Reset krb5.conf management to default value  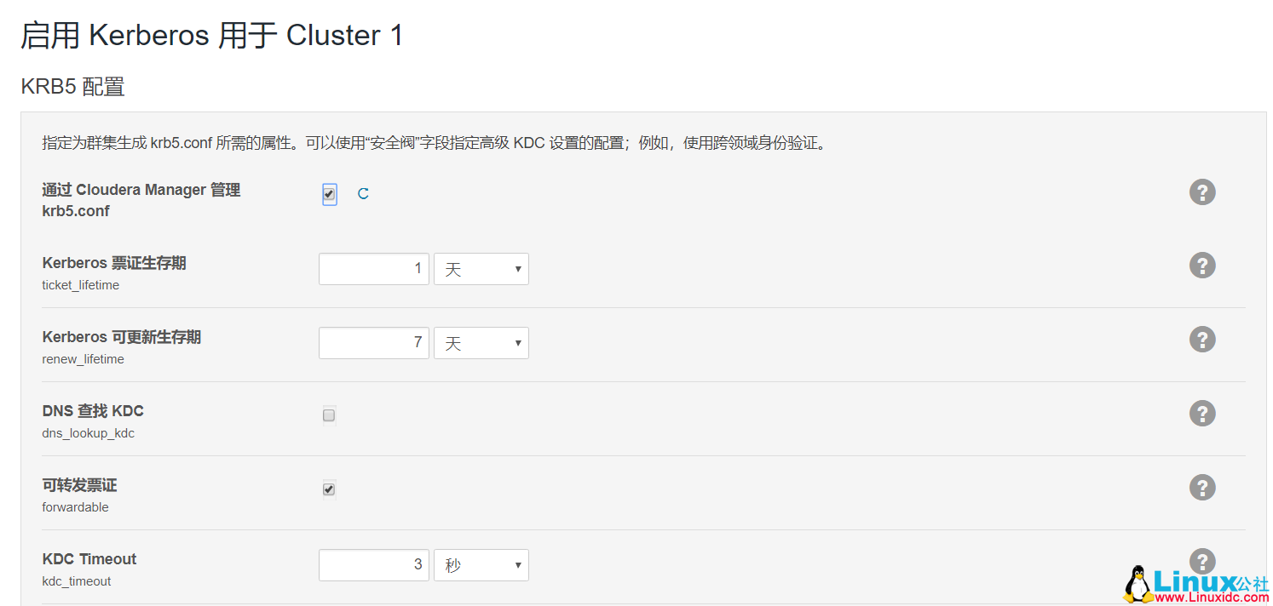pyautogui.click(x=362, y=193)
